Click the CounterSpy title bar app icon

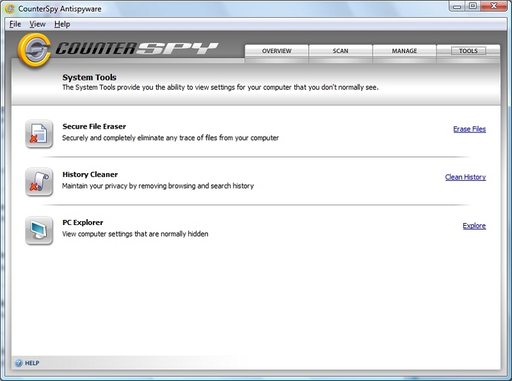(x=10, y=8)
